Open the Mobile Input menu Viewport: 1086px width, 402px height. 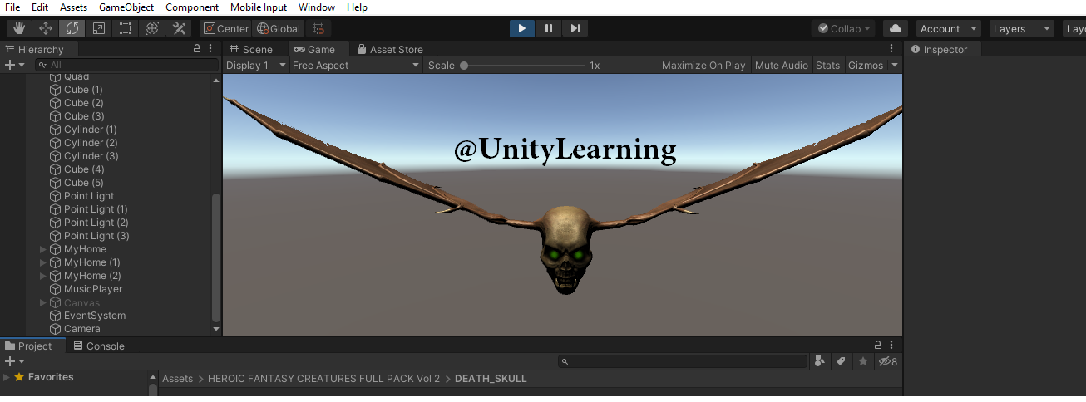(259, 7)
